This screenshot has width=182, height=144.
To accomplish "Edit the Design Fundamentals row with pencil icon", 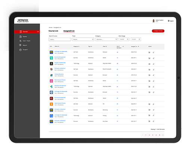I will 154,64.
